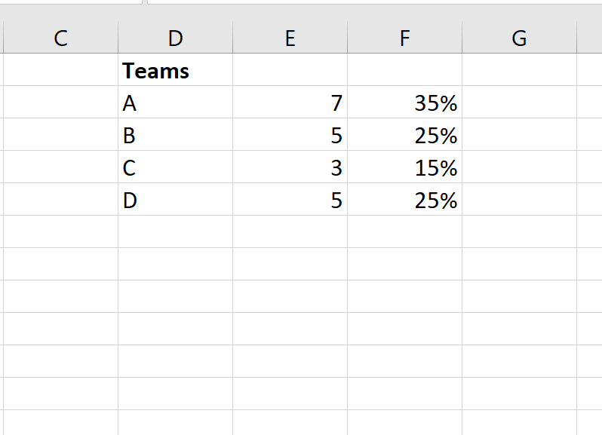Click the cell with value 7

[x=290, y=102]
